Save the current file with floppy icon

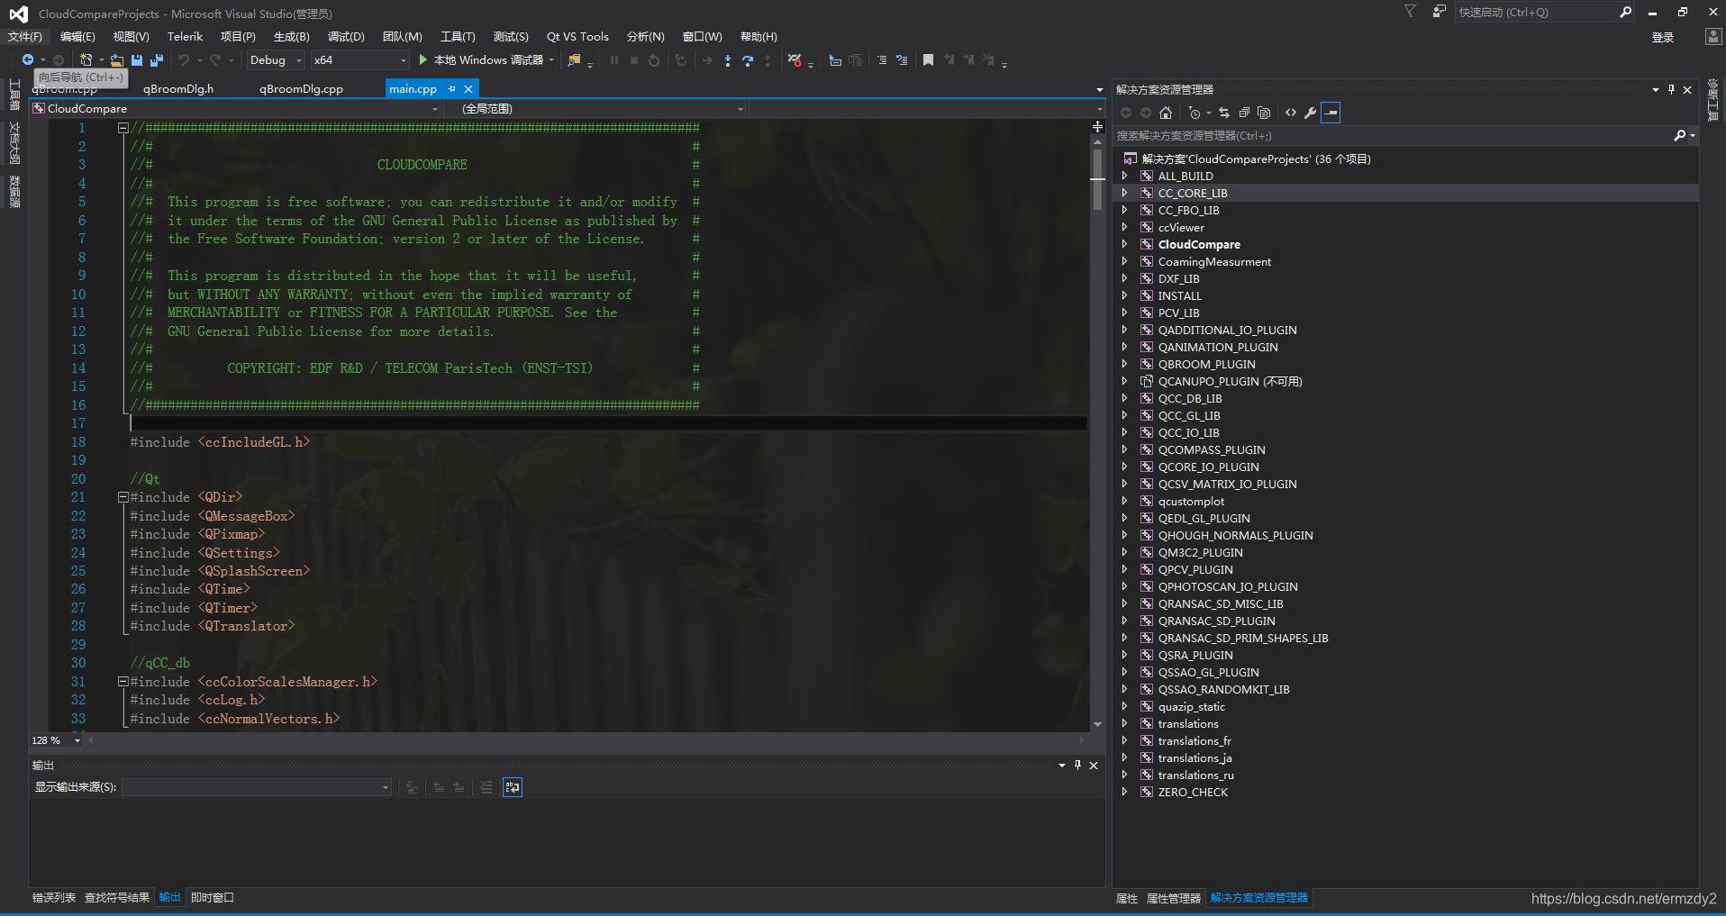coord(137,60)
